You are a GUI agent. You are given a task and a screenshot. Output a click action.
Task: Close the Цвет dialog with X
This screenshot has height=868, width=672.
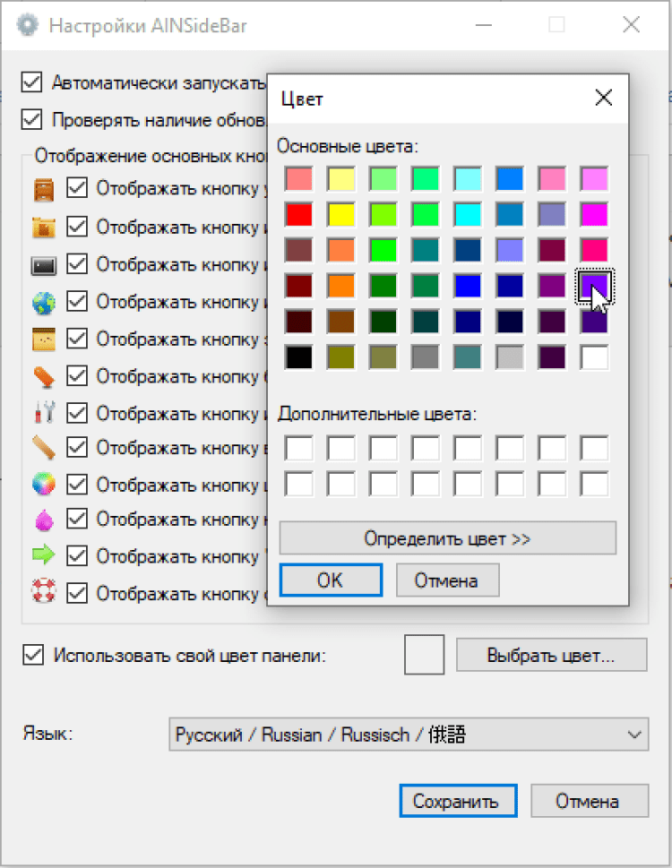[x=603, y=98]
